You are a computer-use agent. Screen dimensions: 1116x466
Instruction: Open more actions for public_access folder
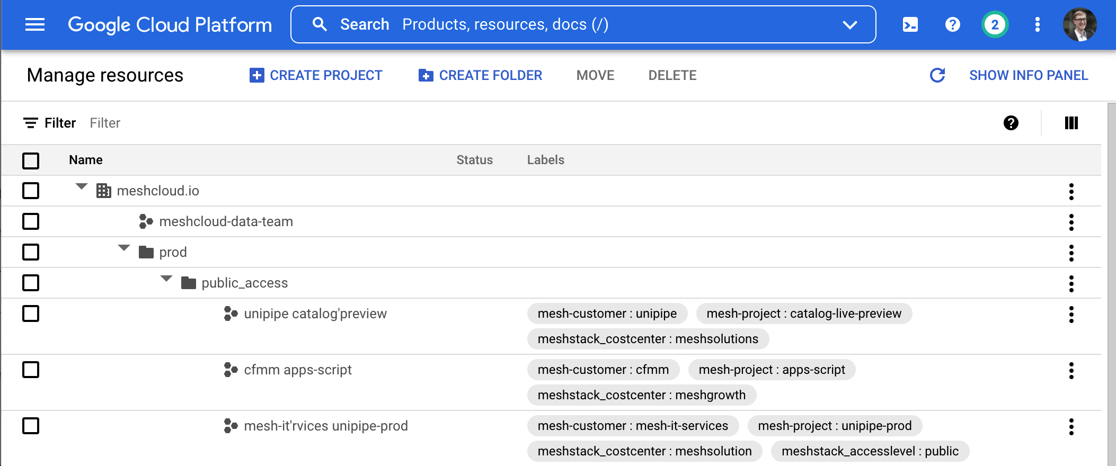tap(1071, 283)
